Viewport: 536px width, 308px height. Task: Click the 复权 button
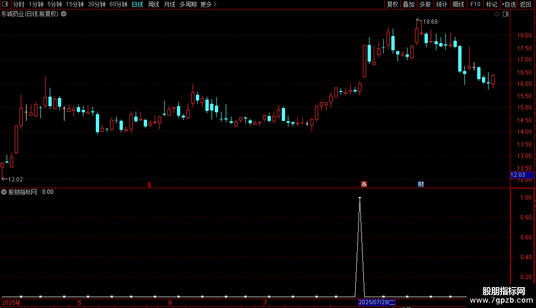point(392,4)
